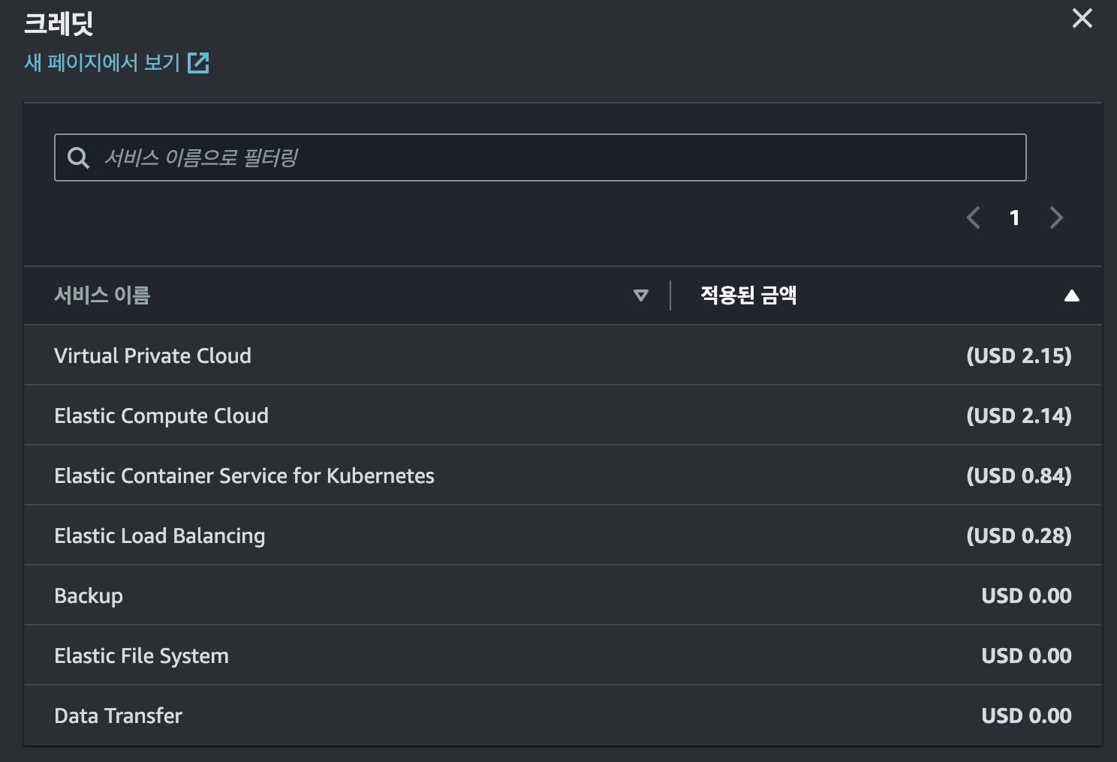Select the Elastic Load Balancing service name
This screenshot has width=1117, height=762.
(x=160, y=535)
